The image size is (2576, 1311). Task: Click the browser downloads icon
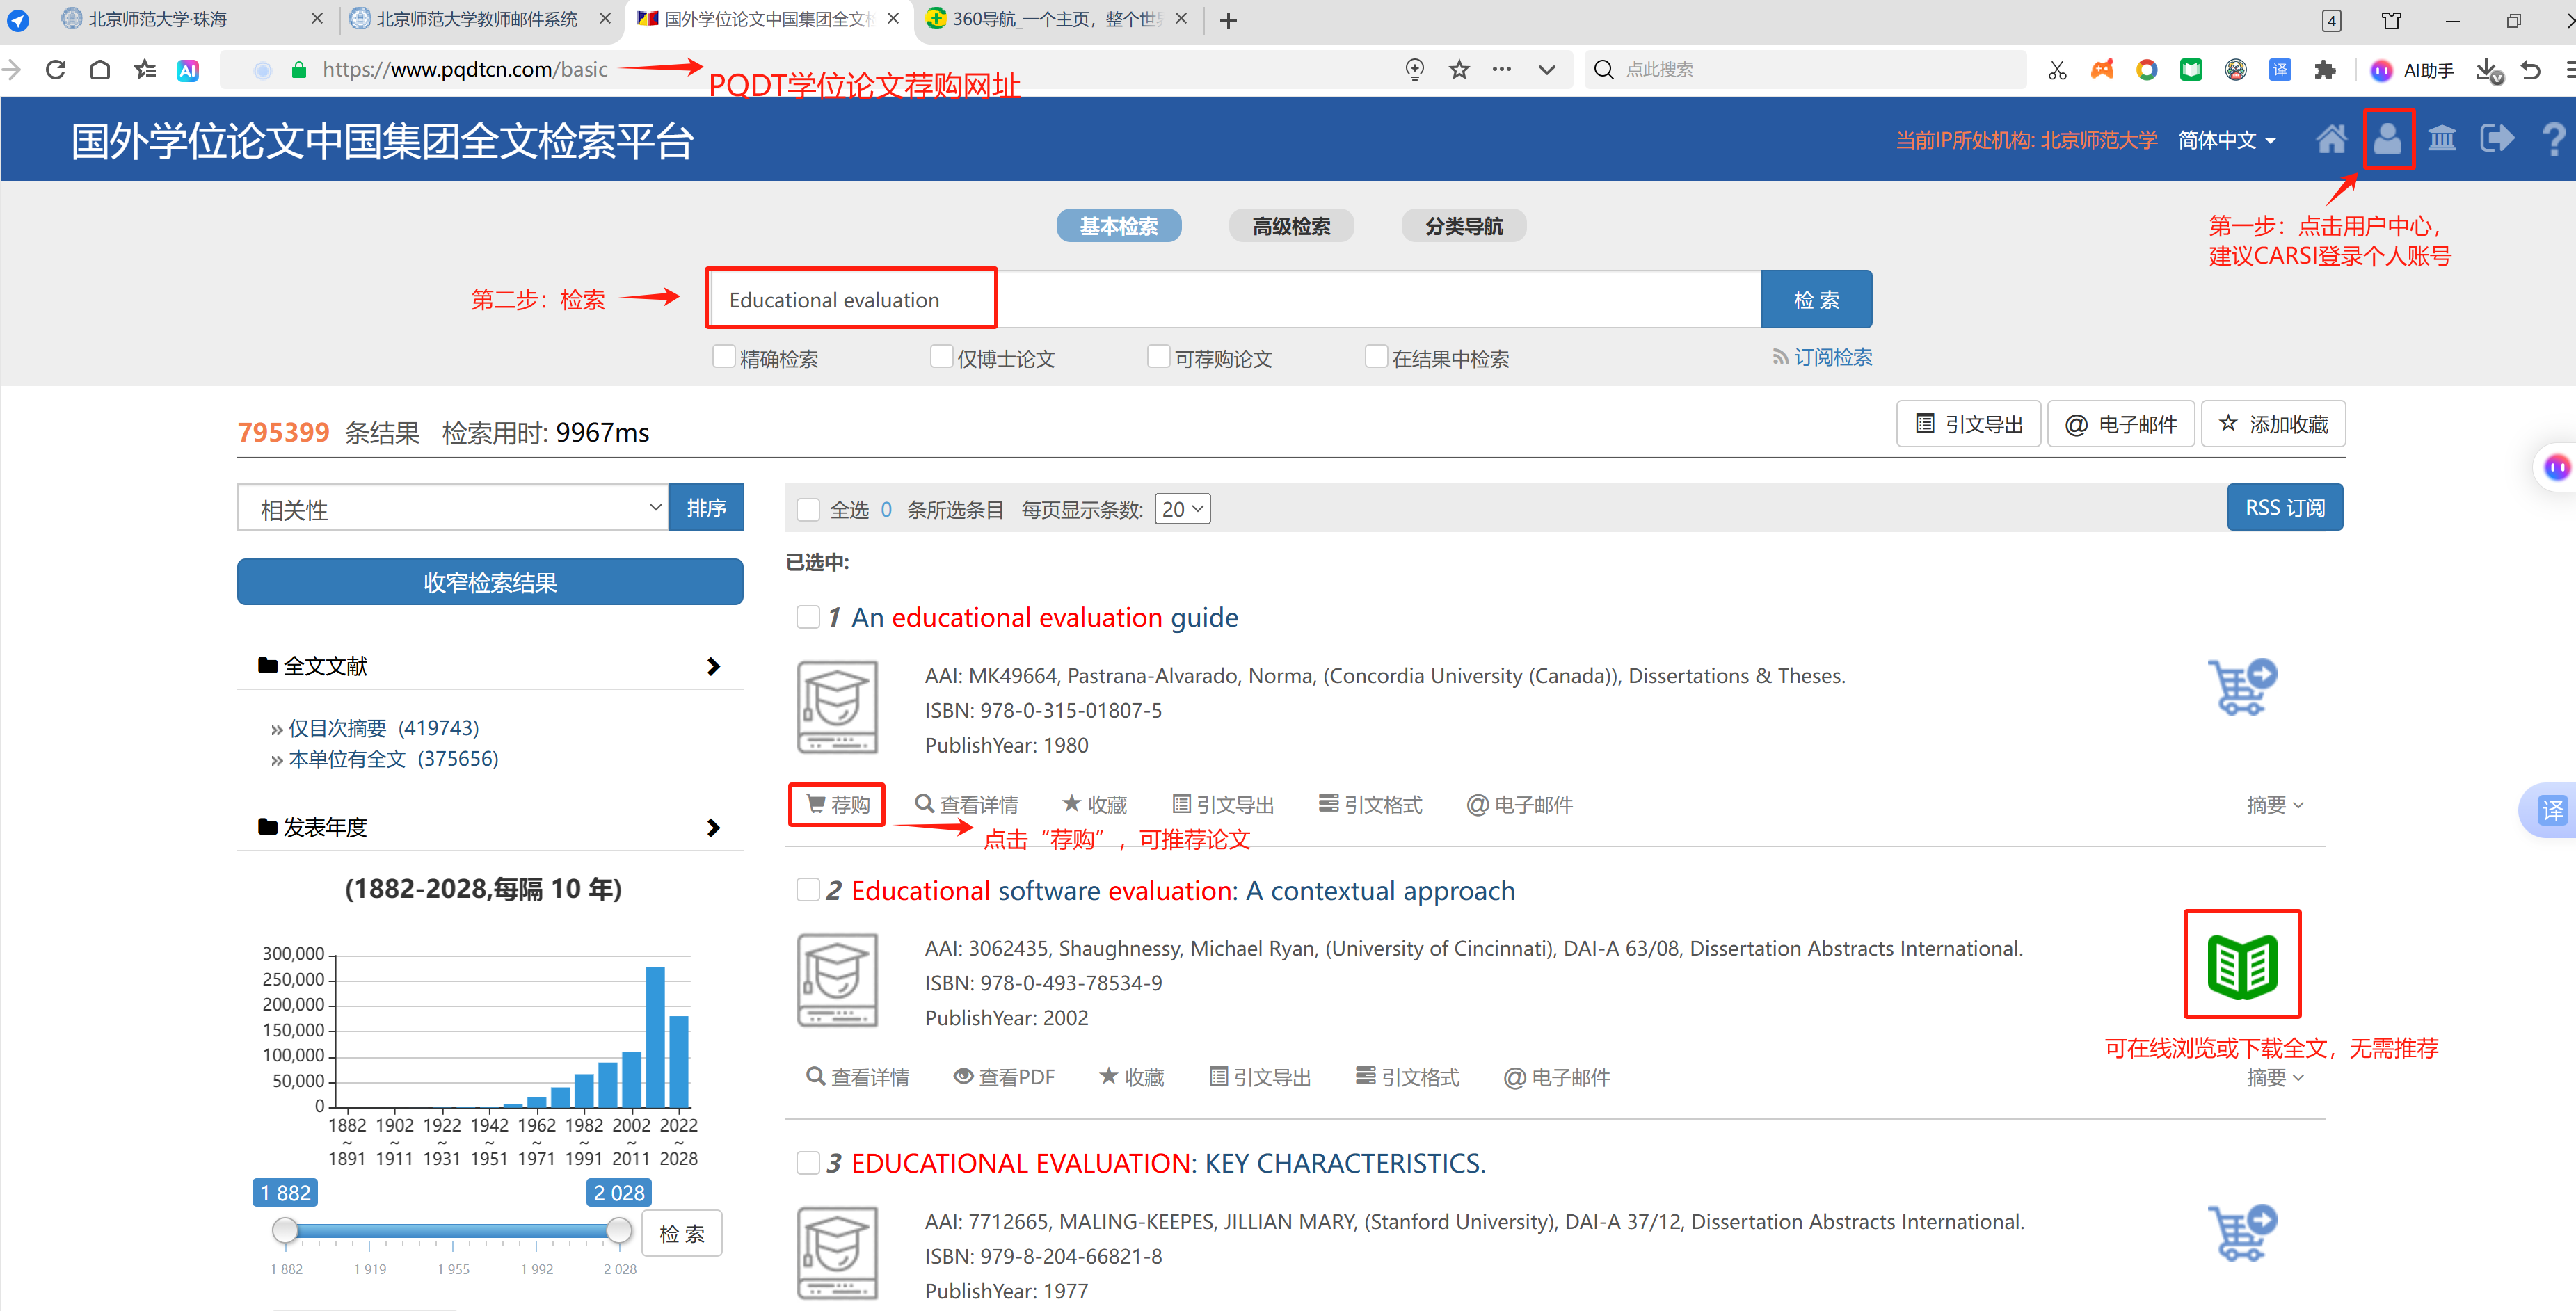click(x=2488, y=70)
